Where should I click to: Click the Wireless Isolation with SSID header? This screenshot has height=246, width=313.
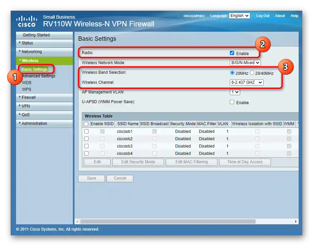click(x=257, y=124)
